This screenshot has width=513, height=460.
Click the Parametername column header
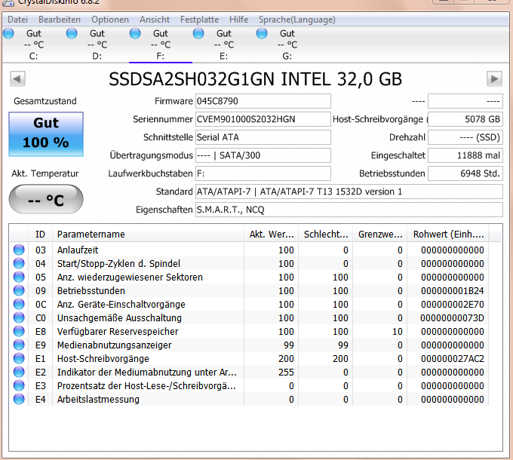(x=148, y=235)
